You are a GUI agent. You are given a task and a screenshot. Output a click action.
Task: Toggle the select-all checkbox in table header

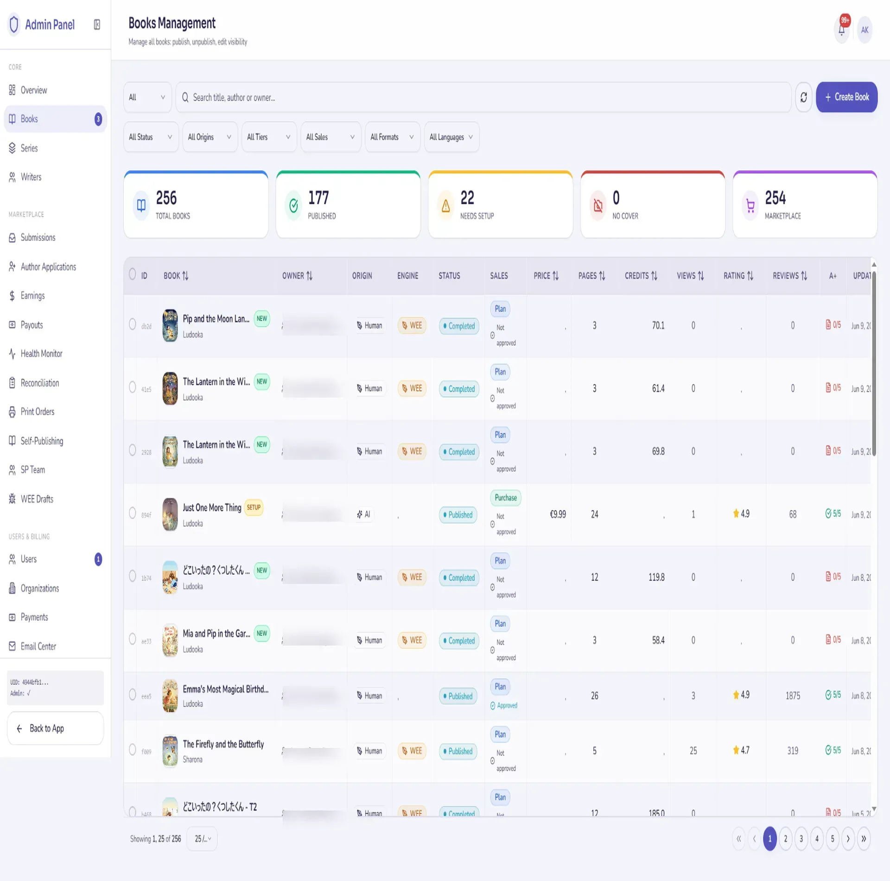click(x=133, y=274)
